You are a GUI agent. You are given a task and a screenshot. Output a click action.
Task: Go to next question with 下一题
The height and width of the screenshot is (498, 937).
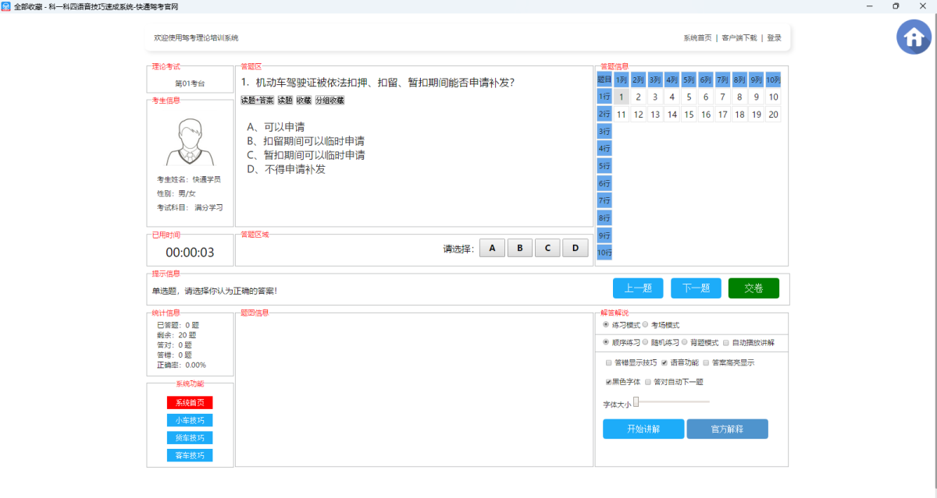coord(696,288)
